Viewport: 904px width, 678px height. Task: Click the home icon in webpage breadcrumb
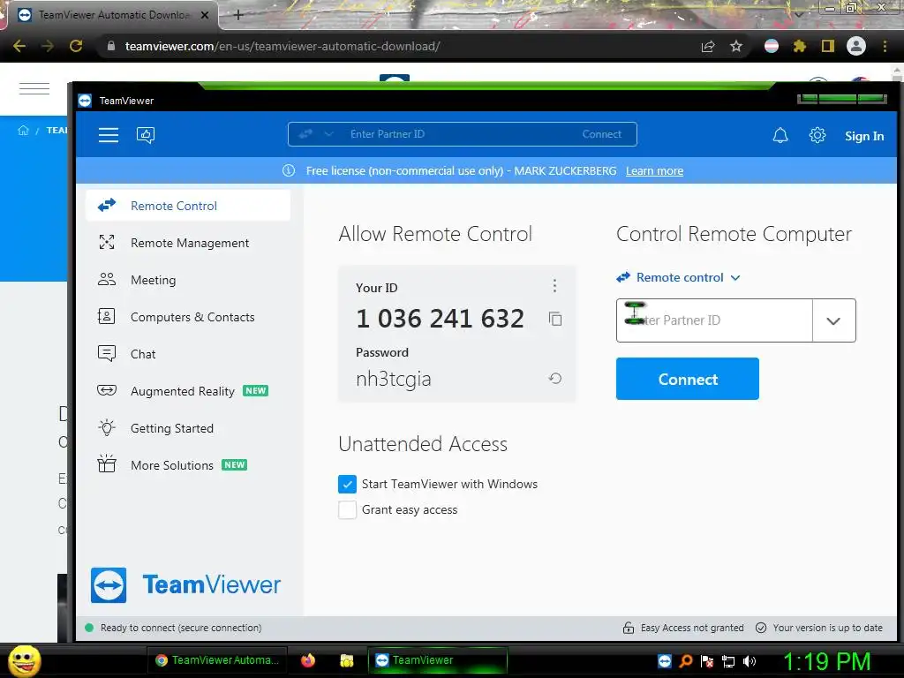23,131
